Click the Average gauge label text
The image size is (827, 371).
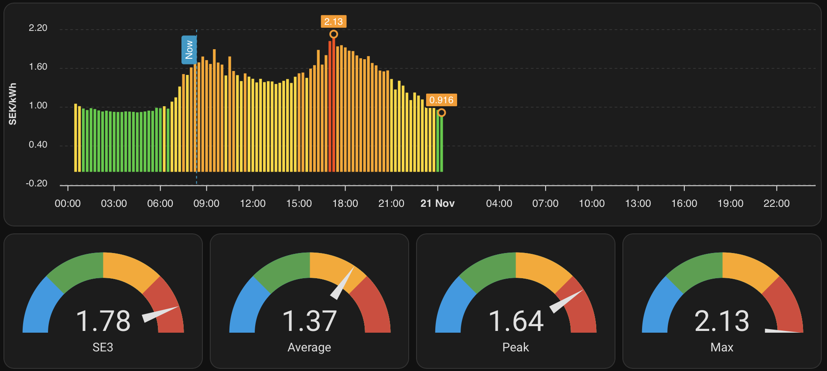(x=309, y=347)
